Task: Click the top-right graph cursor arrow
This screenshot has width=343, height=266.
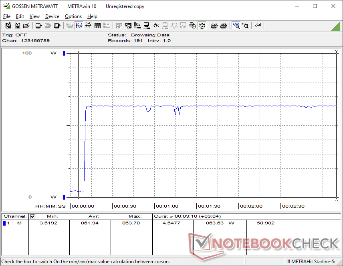Action: pos(336,52)
